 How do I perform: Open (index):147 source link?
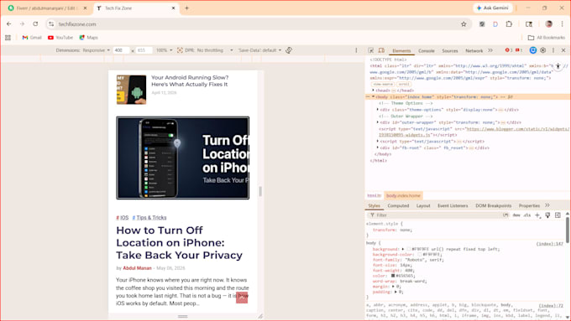coord(549,244)
